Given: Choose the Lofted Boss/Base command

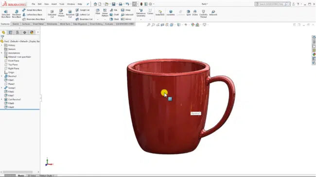Looking at the screenshot, I should point(32,15).
